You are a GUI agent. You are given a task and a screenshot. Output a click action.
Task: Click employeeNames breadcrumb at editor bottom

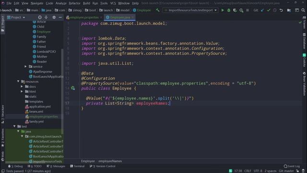[110, 161]
